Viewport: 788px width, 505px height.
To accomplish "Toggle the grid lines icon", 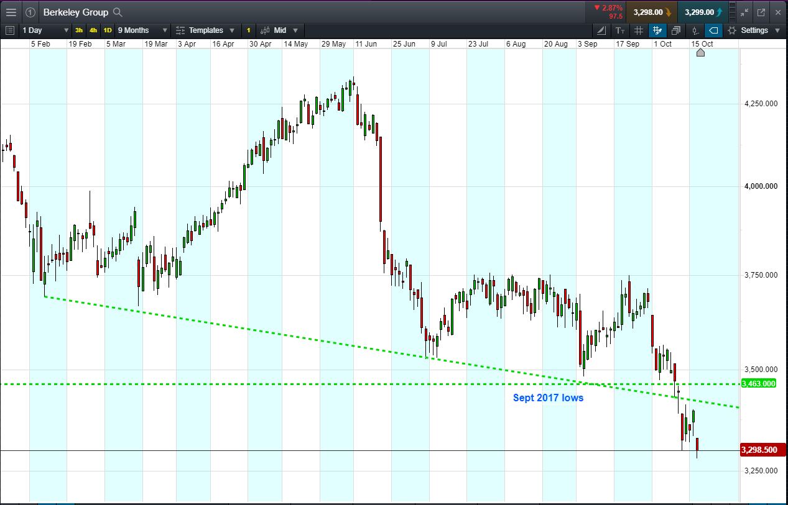I will [x=638, y=30].
